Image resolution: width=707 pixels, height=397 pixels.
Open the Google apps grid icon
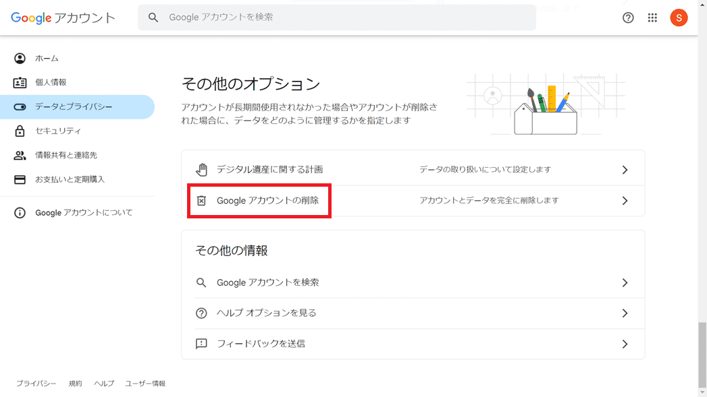[x=652, y=18]
